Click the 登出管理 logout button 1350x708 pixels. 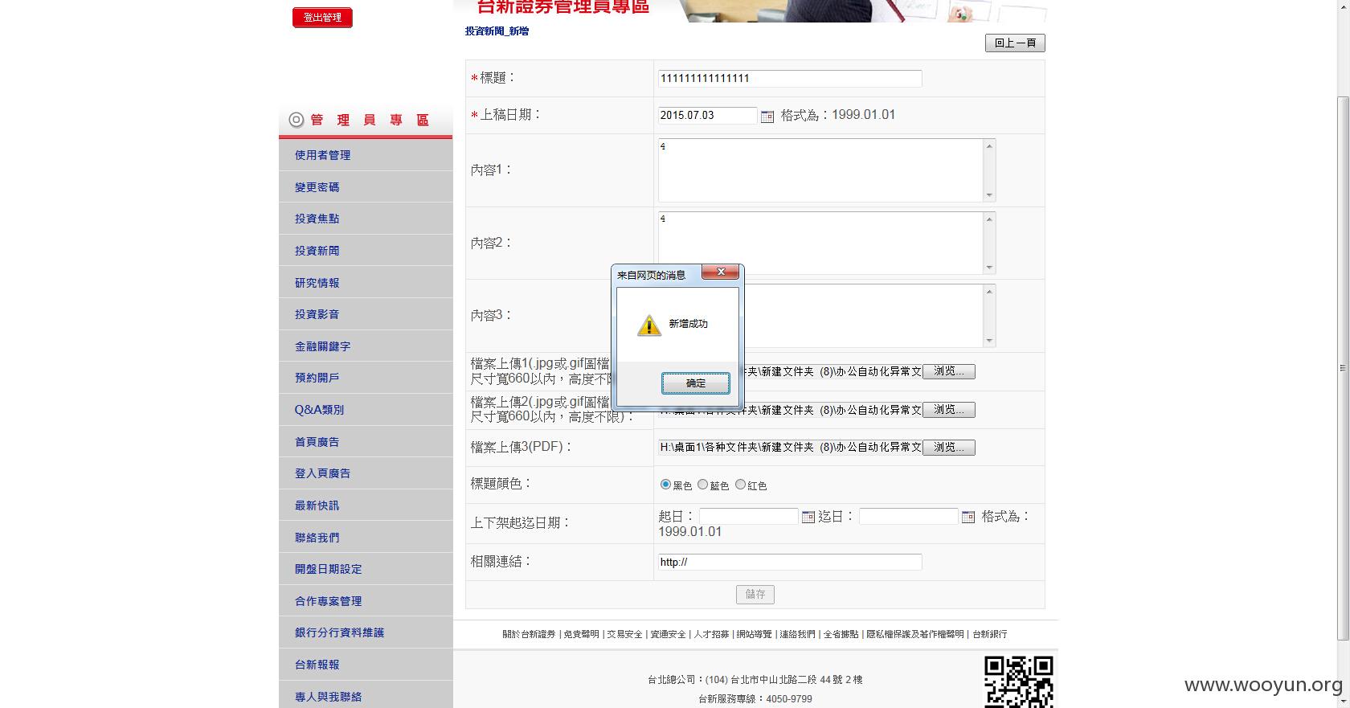pos(322,18)
